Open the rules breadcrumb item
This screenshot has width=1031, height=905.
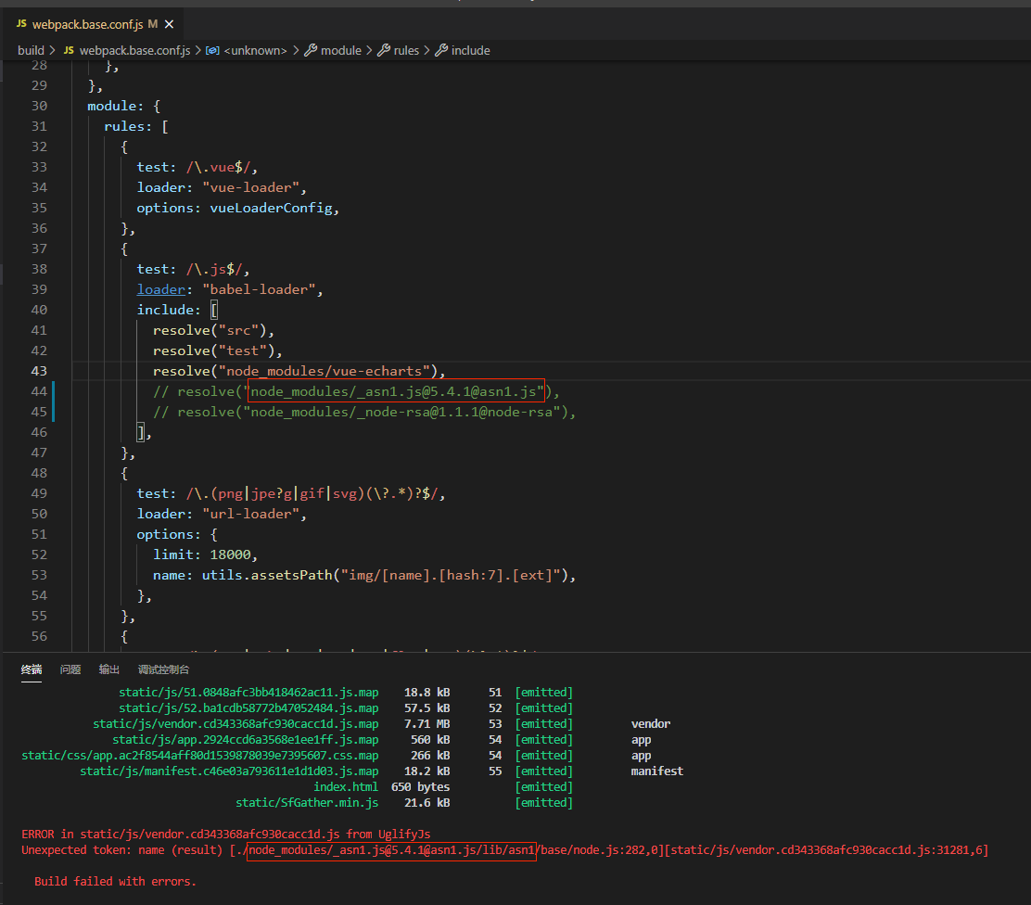[x=406, y=51]
